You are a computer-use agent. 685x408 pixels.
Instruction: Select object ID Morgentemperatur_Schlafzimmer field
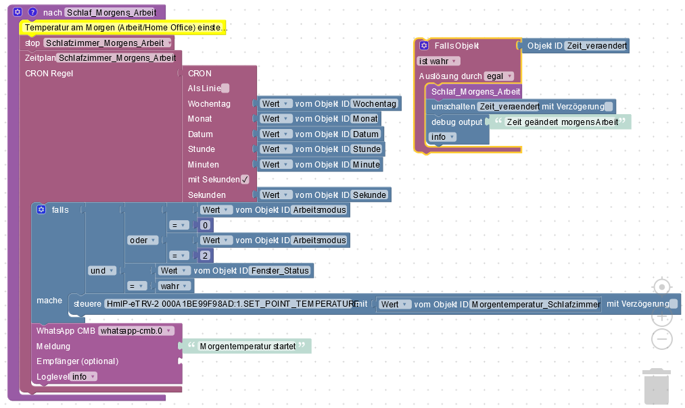click(536, 304)
